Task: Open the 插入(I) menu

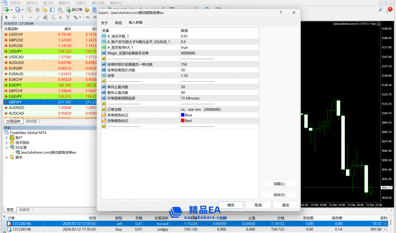Action: click(x=48, y=3)
